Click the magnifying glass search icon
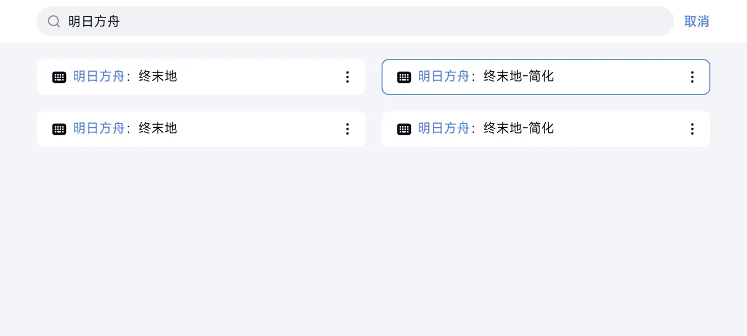The height and width of the screenshot is (336, 747). 54,21
